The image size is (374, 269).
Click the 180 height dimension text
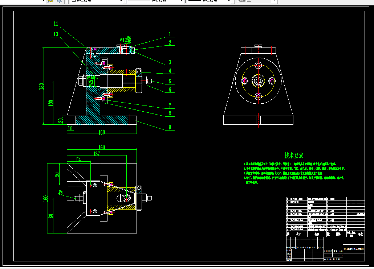tap(41, 86)
